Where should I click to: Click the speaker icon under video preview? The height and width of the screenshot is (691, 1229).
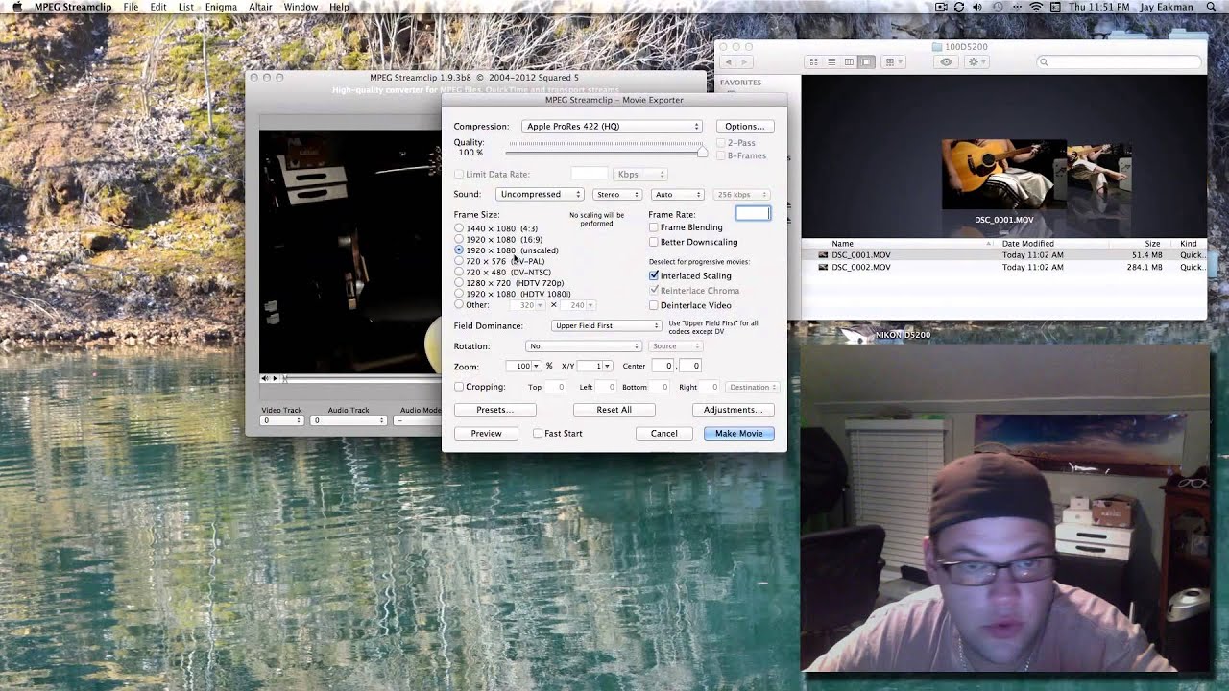(x=265, y=378)
